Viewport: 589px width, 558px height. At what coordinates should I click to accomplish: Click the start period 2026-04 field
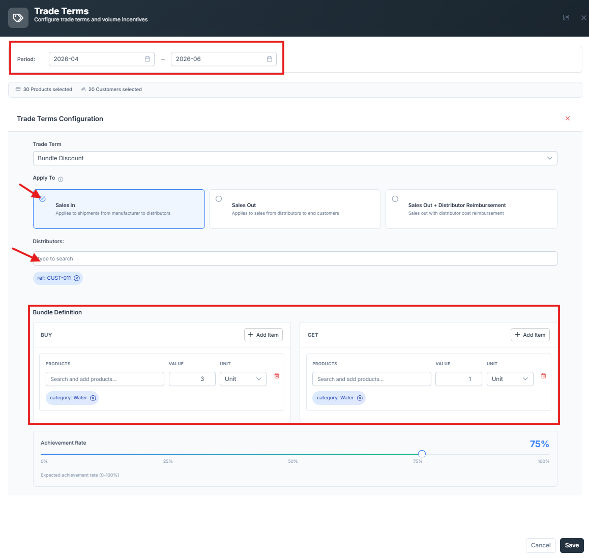pos(101,59)
